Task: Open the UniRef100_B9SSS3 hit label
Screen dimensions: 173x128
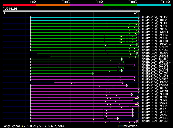Action: point(155,26)
